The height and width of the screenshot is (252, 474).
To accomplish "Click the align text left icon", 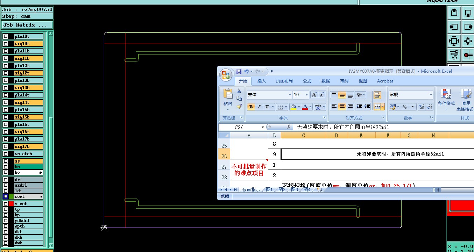I will click(334, 107).
